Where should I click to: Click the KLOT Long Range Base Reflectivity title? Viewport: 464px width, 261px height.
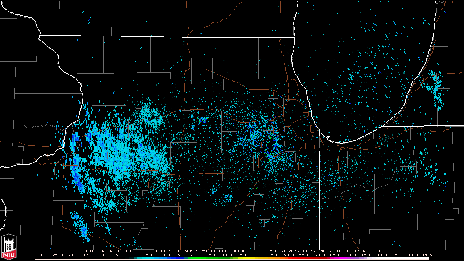click(127, 251)
